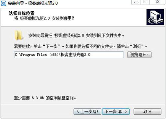Click the 安装到以下文件夹中 description line

[76, 35]
